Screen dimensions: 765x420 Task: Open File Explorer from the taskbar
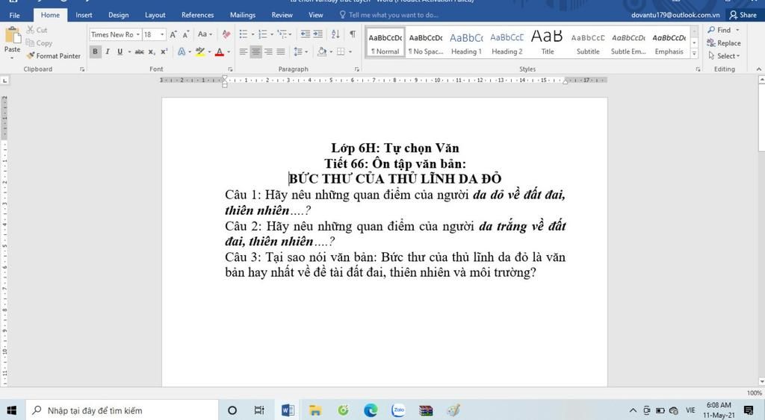[315, 410]
